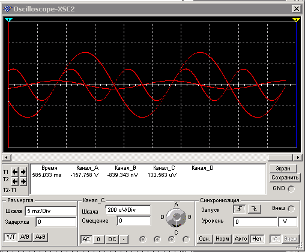
Task: Select the fourth channel radio button
Action: (x=186, y=239)
